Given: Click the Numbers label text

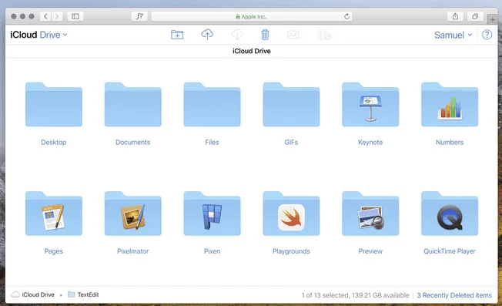Looking at the screenshot, I should pos(450,143).
